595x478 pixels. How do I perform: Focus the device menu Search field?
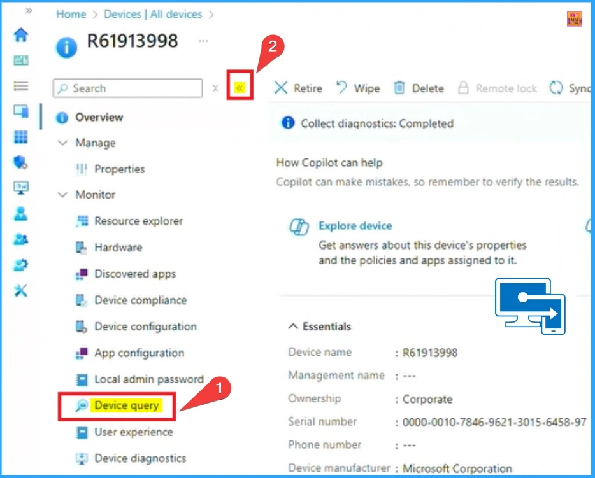(128, 88)
